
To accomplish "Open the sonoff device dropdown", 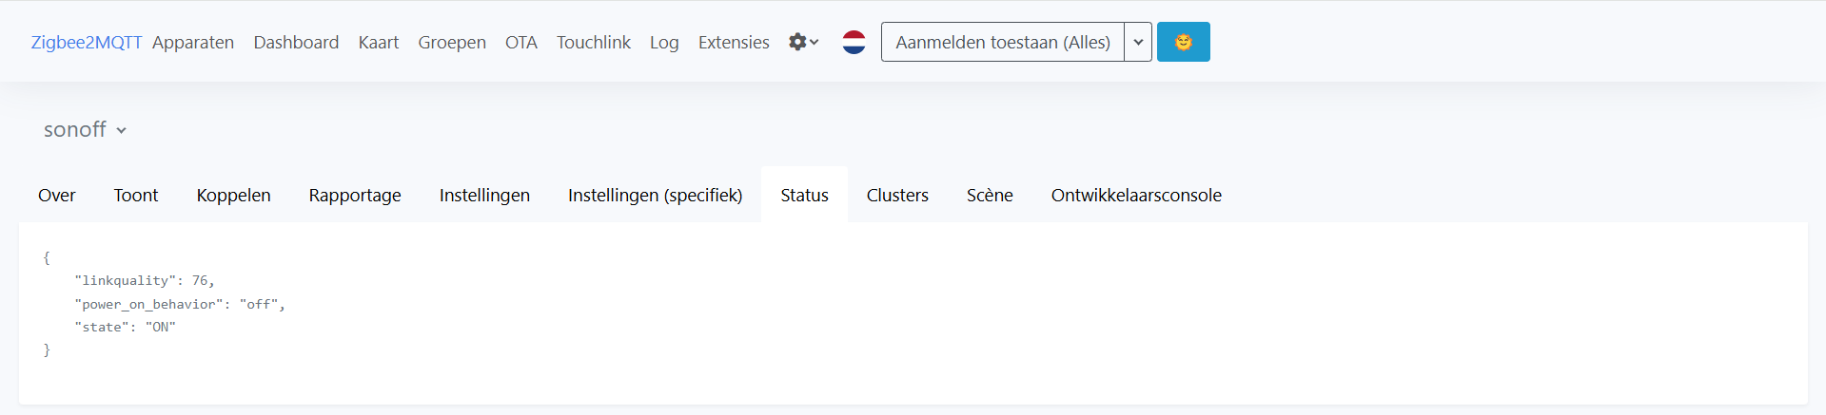I will point(86,130).
